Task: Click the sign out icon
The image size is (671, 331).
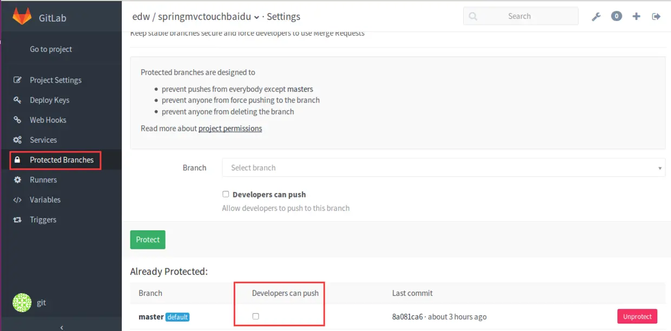Action: (x=656, y=16)
